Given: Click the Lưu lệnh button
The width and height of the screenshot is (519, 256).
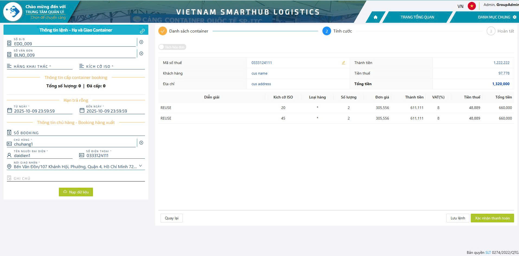Looking at the screenshot, I should tap(457, 218).
